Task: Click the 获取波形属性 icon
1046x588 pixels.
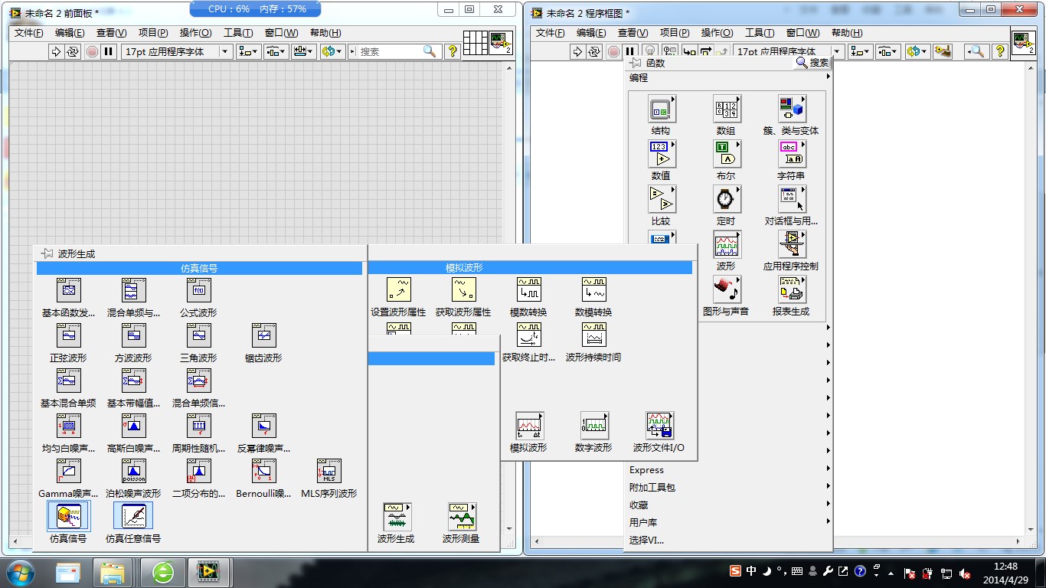Action: 463,289
